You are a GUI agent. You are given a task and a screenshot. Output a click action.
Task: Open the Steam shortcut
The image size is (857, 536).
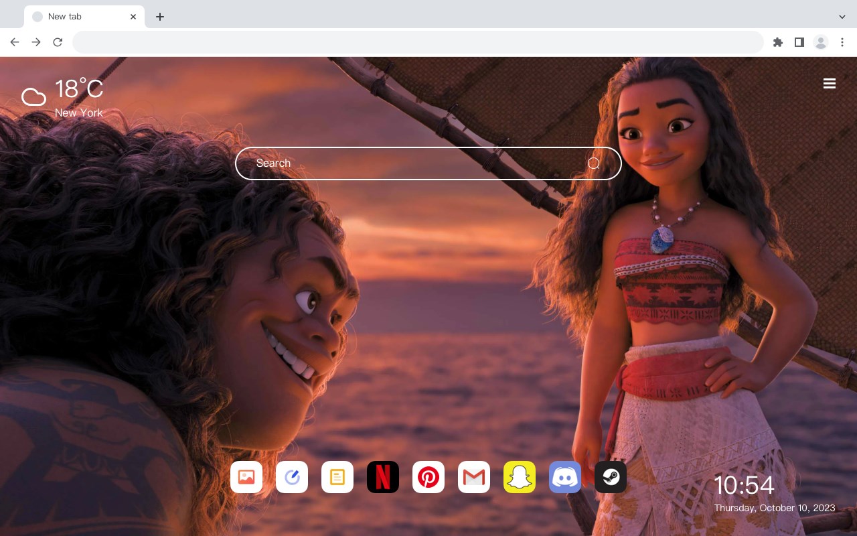coord(611,477)
